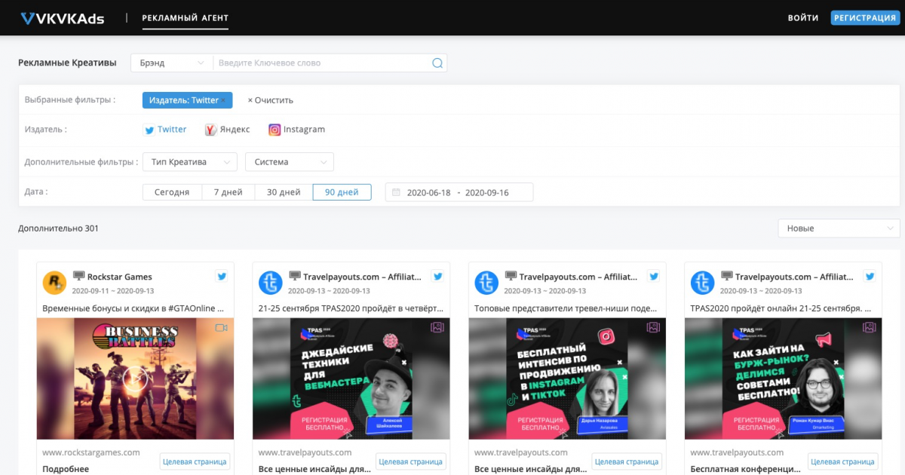Click the 'ВОЙТИ' login link

(803, 18)
